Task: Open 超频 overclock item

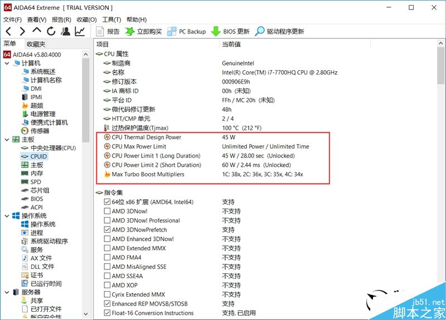Action: click(32, 106)
